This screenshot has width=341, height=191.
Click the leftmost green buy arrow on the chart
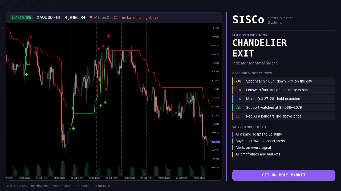[x=26, y=75]
